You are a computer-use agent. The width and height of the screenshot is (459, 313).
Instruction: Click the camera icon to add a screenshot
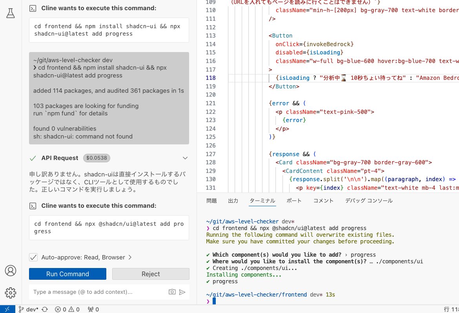172,291
